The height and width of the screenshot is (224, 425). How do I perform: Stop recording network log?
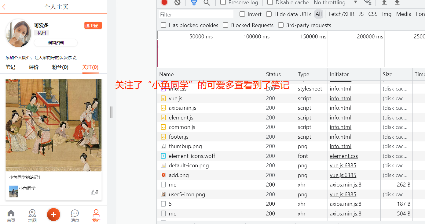[x=164, y=3]
